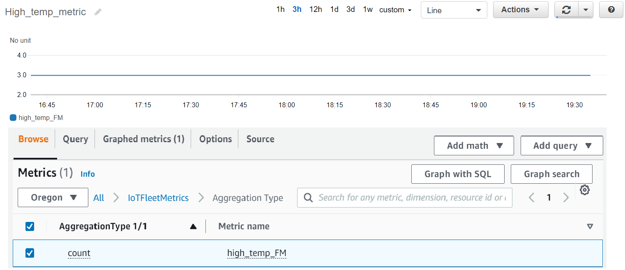Uncheck the count metric row
The height and width of the screenshot is (270, 625).
(x=30, y=253)
